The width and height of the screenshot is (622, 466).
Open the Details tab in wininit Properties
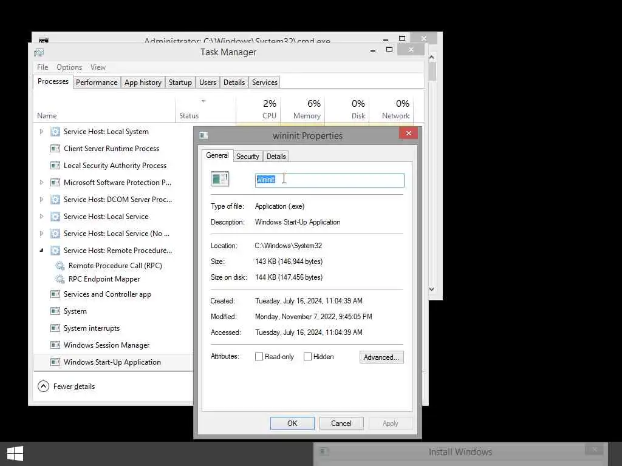tap(276, 157)
